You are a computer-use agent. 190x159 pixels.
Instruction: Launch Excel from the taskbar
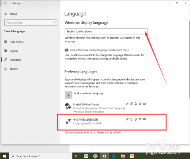(86, 156)
